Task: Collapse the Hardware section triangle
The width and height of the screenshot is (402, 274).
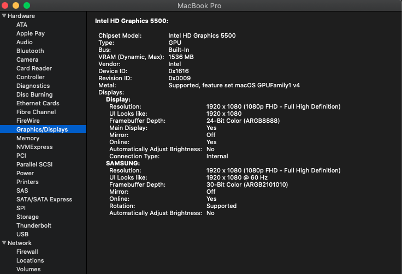Action: 4,16
